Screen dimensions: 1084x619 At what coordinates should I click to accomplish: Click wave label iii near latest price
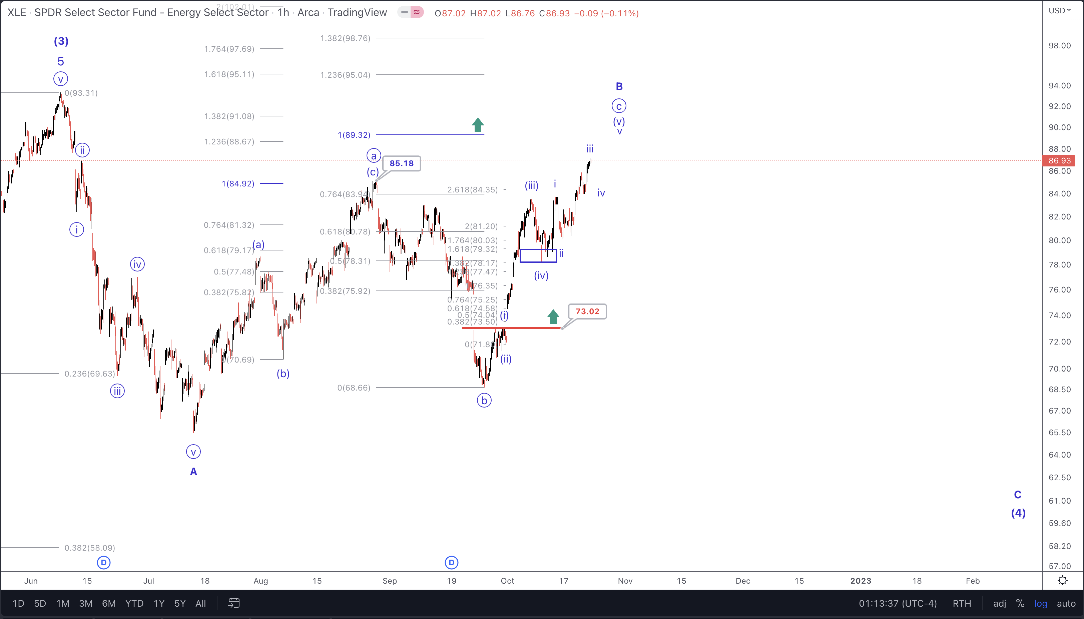click(x=590, y=149)
